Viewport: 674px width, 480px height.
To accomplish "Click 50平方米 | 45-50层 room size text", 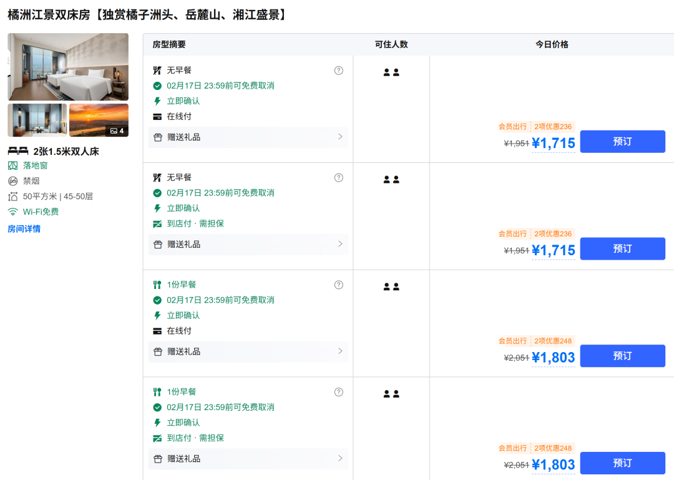I will tap(58, 197).
